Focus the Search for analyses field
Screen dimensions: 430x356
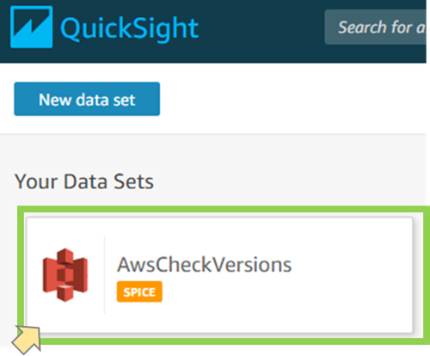point(375,27)
